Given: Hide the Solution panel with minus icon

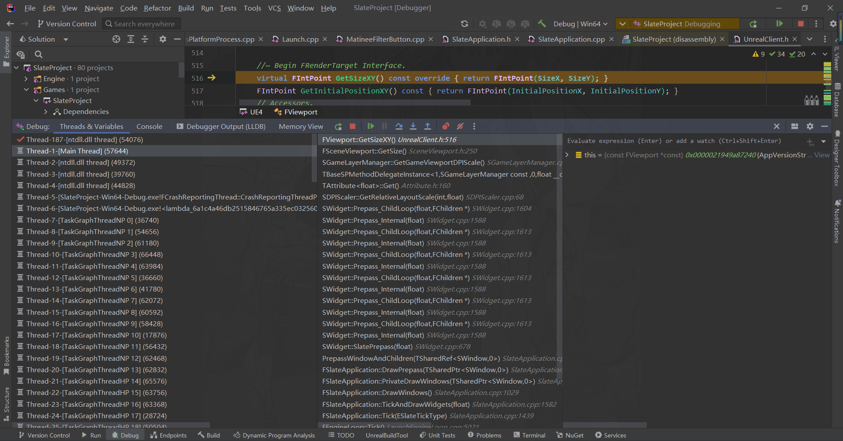Looking at the screenshot, I should (x=177, y=39).
